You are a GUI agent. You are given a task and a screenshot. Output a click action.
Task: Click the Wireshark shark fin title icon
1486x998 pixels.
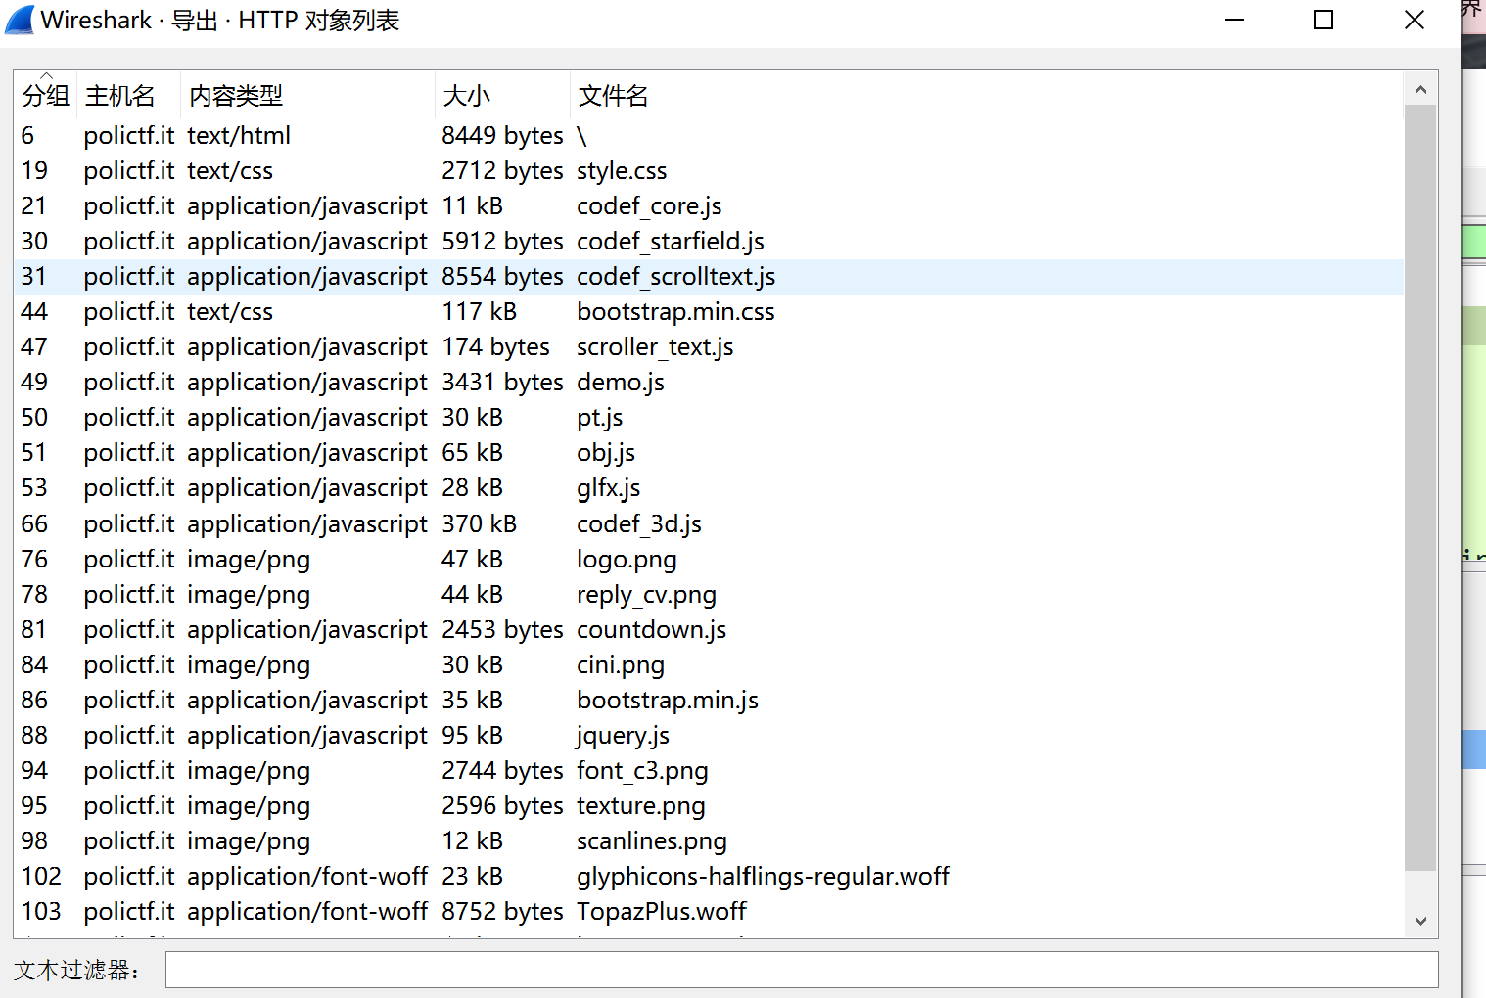point(20,21)
